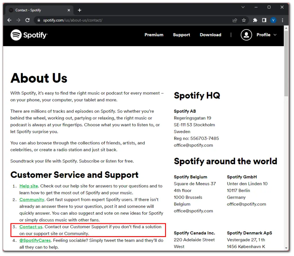The image size is (294, 256).
Task: Reload the current page
Action: tap(27, 20)
